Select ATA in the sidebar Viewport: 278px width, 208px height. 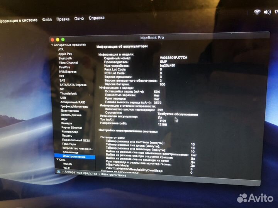[61, 49]
